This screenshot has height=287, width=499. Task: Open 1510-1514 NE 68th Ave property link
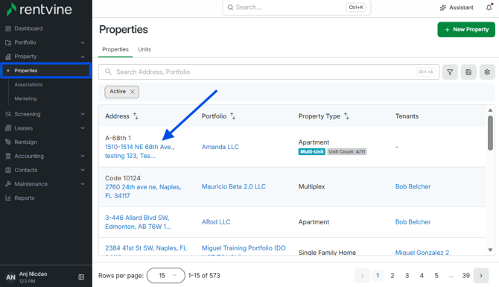tap(140, 151)
